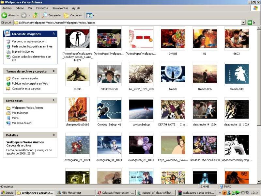Collapse the Otros sitios panel
The height and width of the screenshot is (196, 261).
click(54, 101)
